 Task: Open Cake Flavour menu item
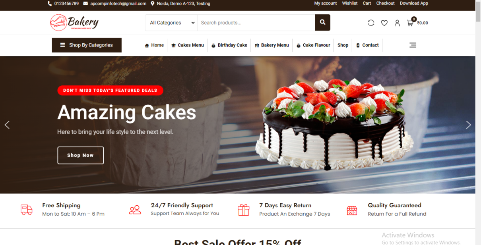tap(313, 45)
